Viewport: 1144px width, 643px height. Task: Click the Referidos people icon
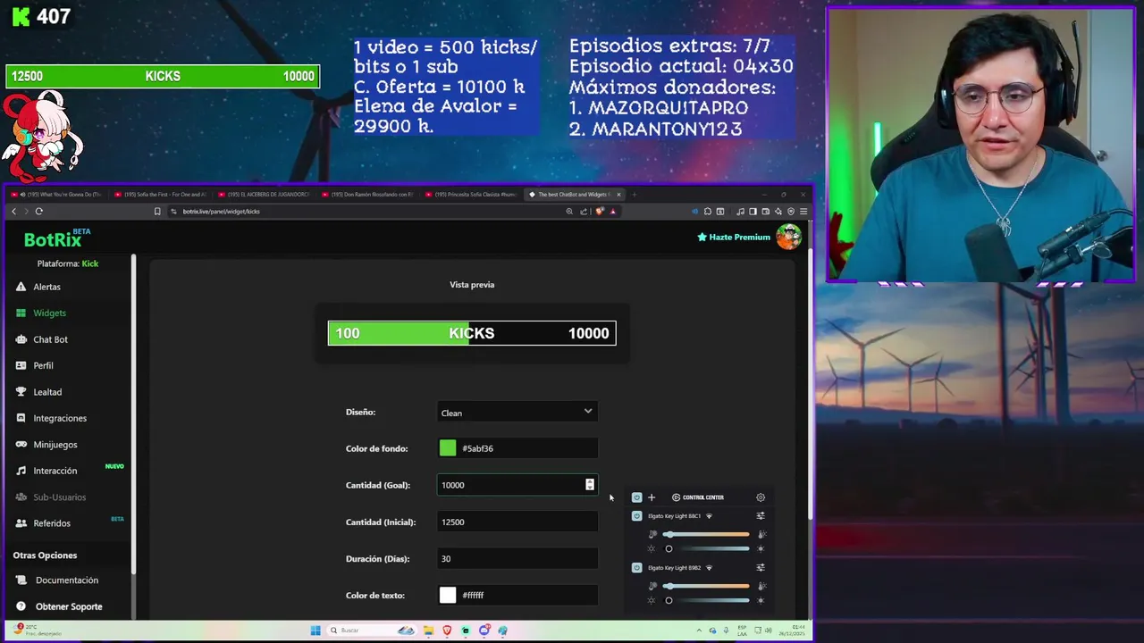21,523
